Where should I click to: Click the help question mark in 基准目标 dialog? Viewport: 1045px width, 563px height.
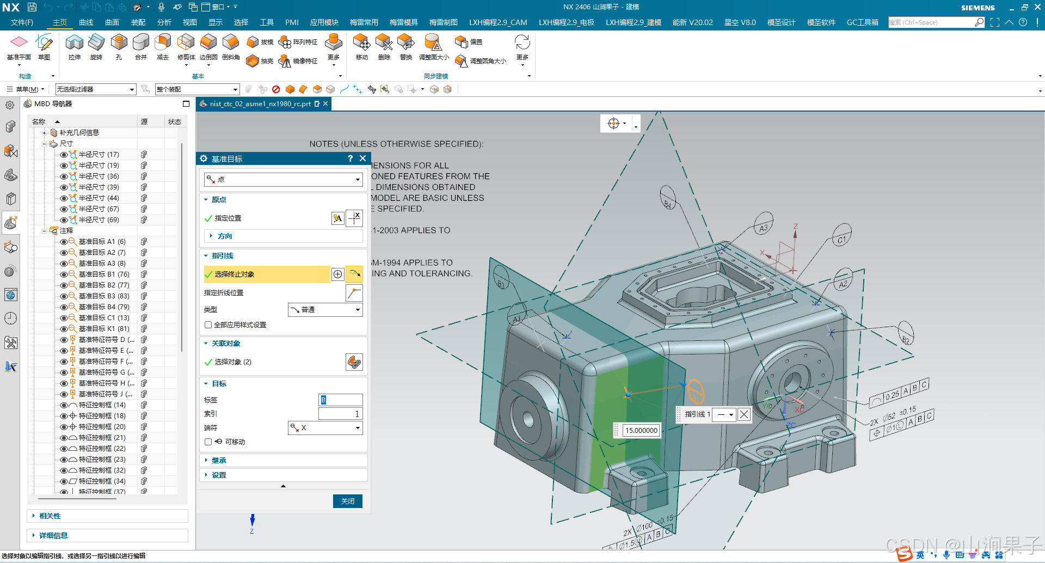coord(350,158)
